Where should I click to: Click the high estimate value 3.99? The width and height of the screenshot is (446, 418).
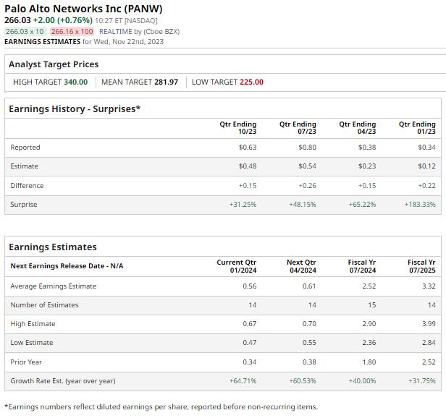click(x=429, y=324)
